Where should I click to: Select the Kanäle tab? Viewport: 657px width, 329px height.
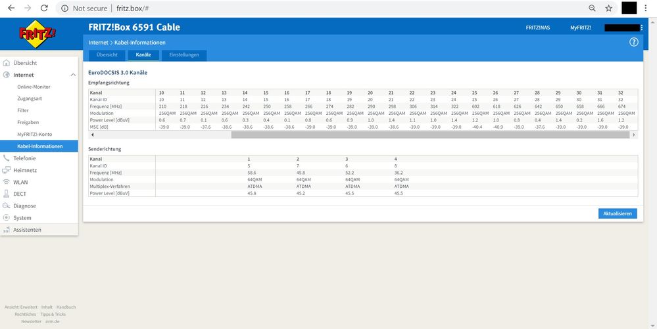pos(143,55)
